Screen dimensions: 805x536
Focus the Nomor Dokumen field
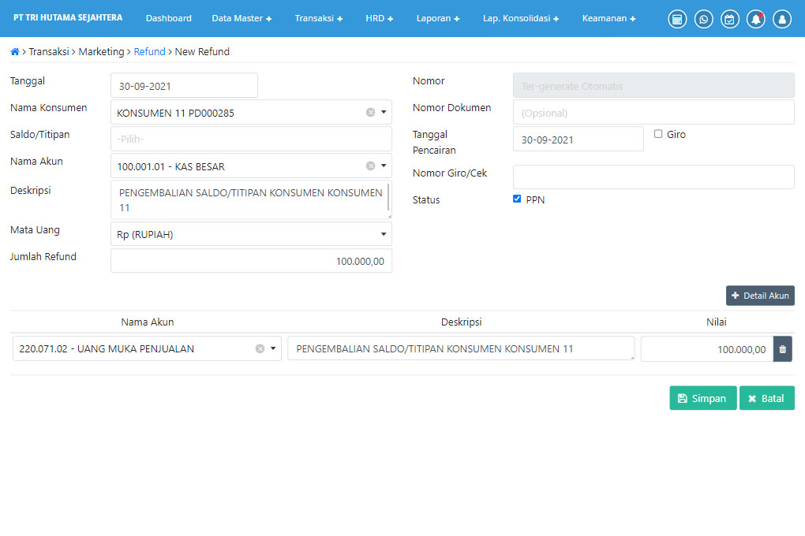click(653, 113)
